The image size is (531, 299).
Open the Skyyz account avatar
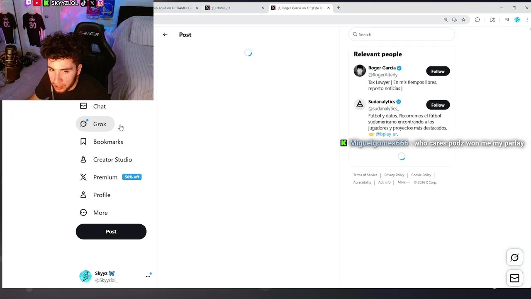click(85, 276)
